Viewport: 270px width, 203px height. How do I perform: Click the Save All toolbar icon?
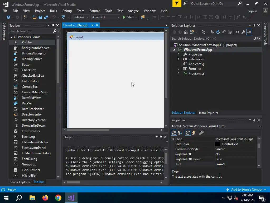pos(46,17)
